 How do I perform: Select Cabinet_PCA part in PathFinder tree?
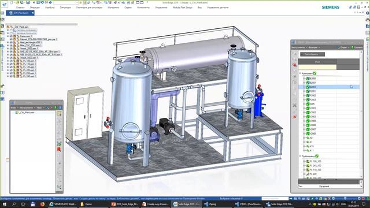[x=39, y=39]
